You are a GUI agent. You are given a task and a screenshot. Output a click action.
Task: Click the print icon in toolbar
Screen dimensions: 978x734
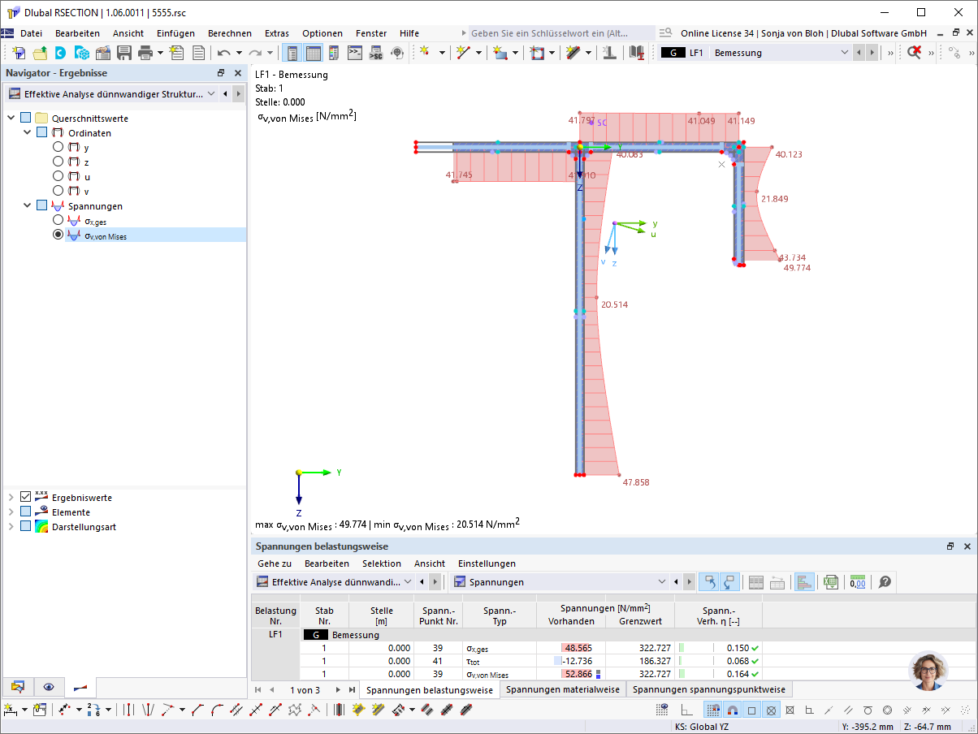coord(145,53)
